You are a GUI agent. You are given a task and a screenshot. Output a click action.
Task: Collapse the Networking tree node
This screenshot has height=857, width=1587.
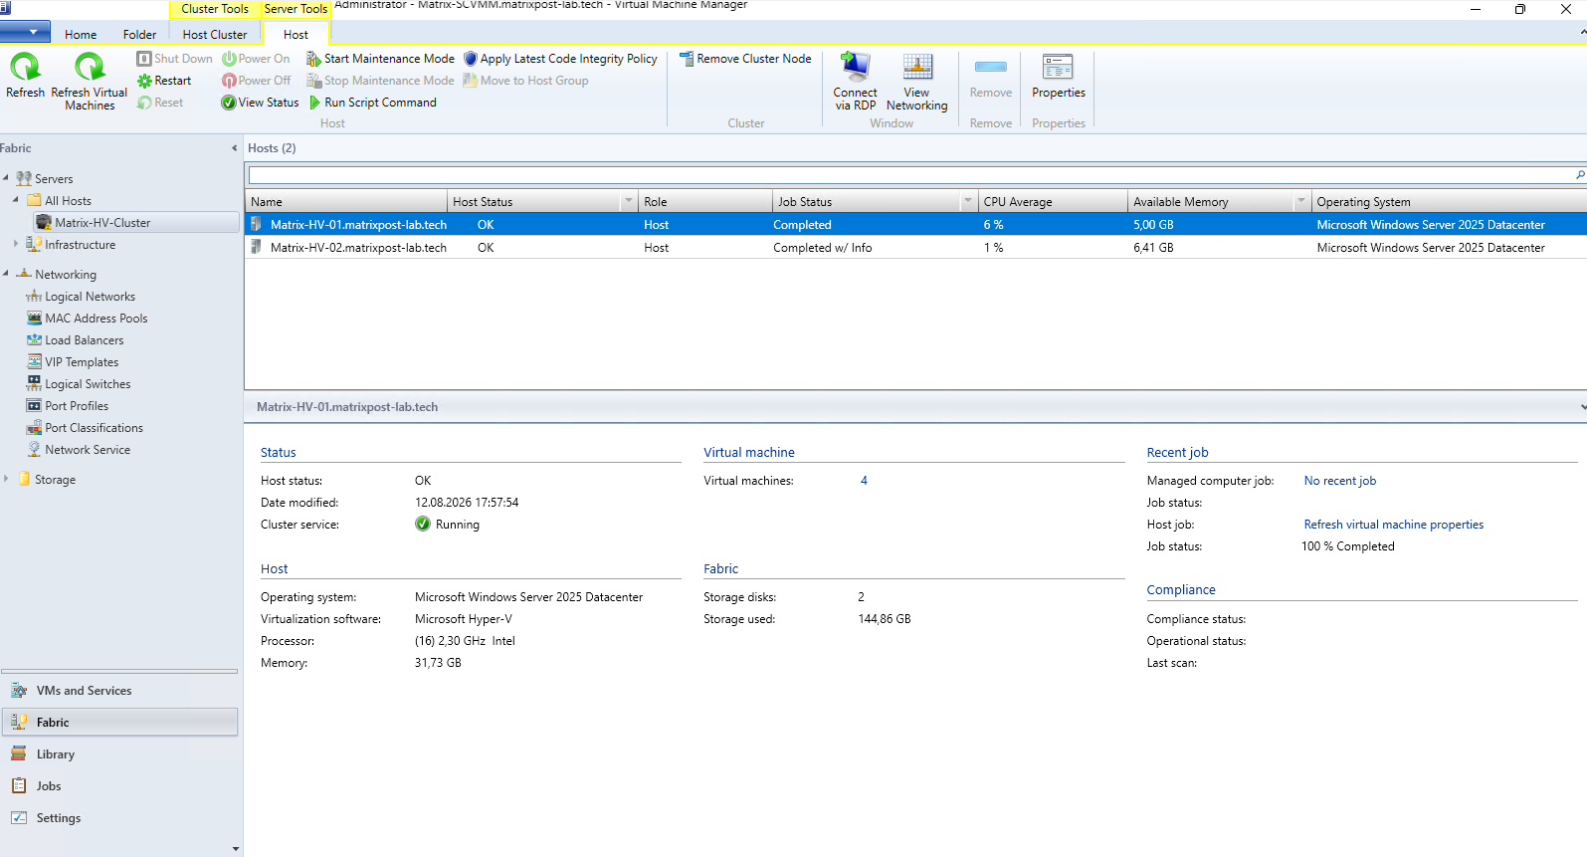pos(6,274)
